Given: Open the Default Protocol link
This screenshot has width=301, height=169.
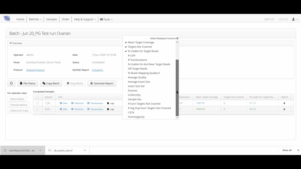Looking at the screenshot, I should click(x=35, y=70).
